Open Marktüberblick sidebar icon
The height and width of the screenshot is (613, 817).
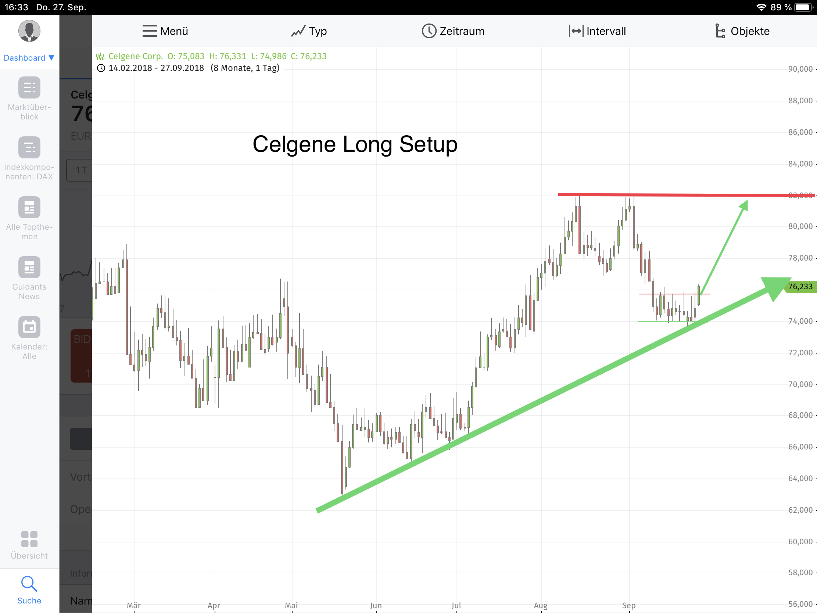(29, 88)
